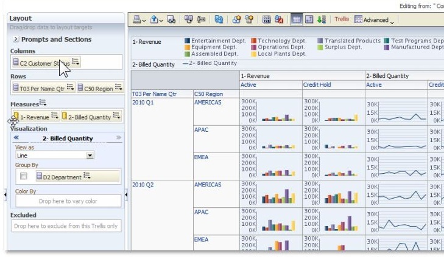The width and height of the screenshot is (444, 257).
Task: Click the Technology Dept. legend swatch
Action: point(254,41)
